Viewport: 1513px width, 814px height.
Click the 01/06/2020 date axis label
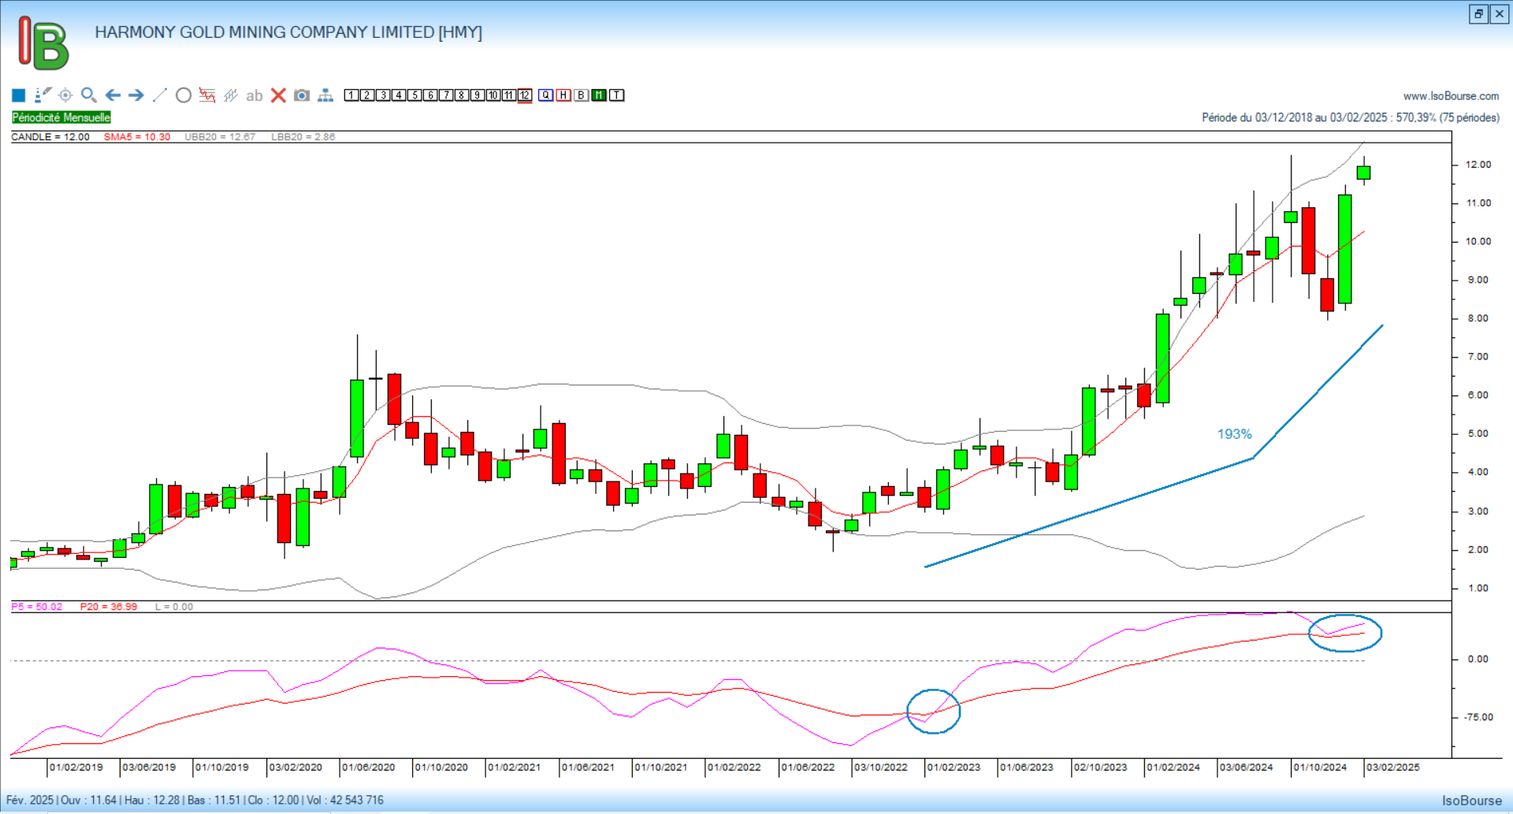coord(368,768)
